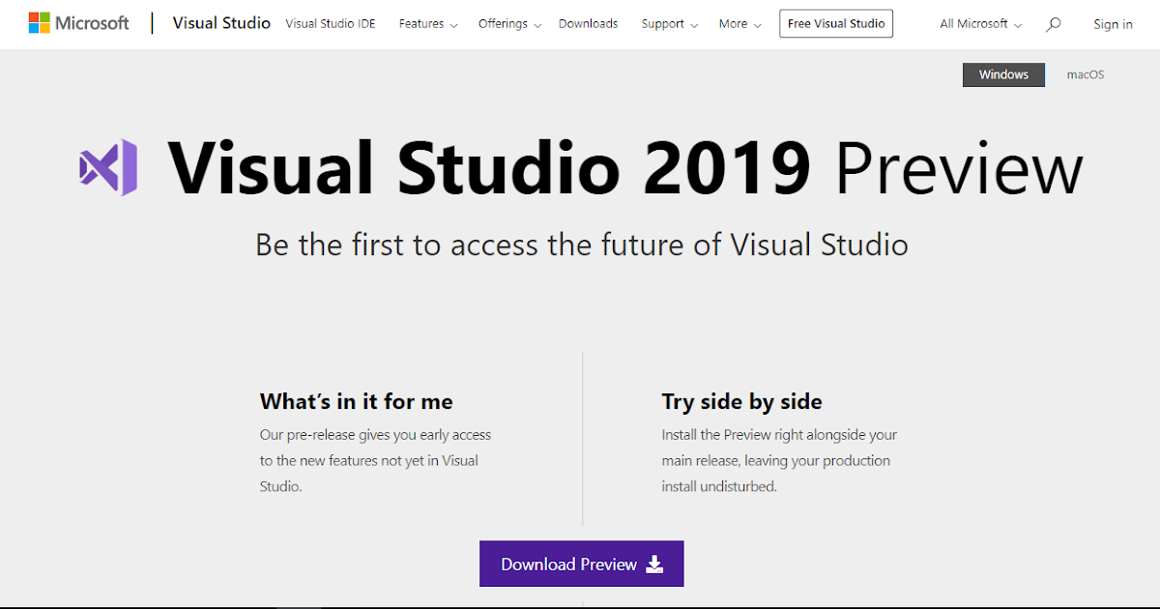Click the "What's in it for me" heading
Viewport: 1160px width, 609px height.
click(356, 401)
